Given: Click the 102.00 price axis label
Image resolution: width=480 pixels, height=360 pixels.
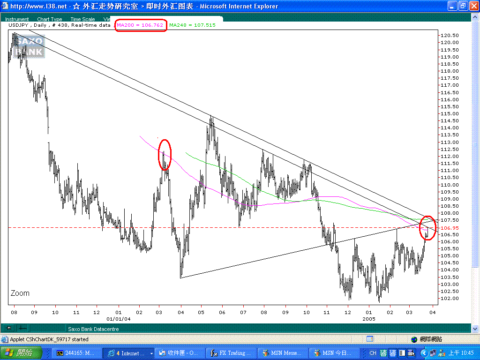Looking at the screenshot, I should [450, 299].
